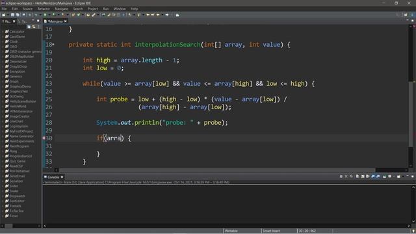Click the Save All toolbar icon
The image size is (416, 234).
point(18,15)
